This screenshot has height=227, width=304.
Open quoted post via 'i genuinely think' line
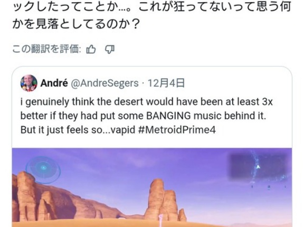146,102
